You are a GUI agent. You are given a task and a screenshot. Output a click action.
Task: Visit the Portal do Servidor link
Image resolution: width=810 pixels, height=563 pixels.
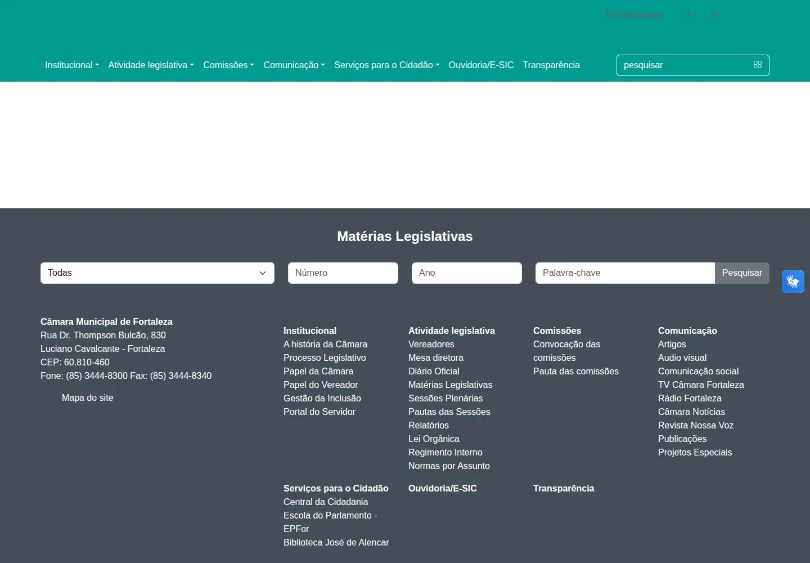(319, 412)
